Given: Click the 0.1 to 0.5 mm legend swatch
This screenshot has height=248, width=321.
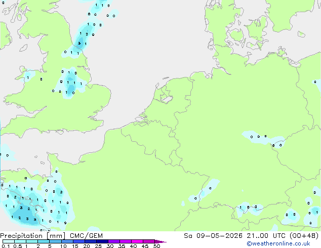Looking at the screenshot, I should [x=9, y=241].
